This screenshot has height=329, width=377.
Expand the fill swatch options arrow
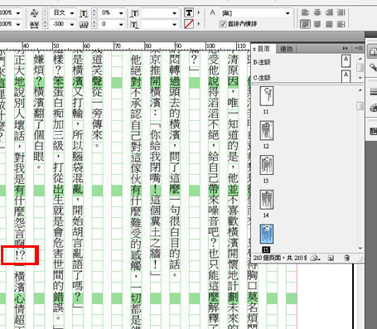pos(199,12)
